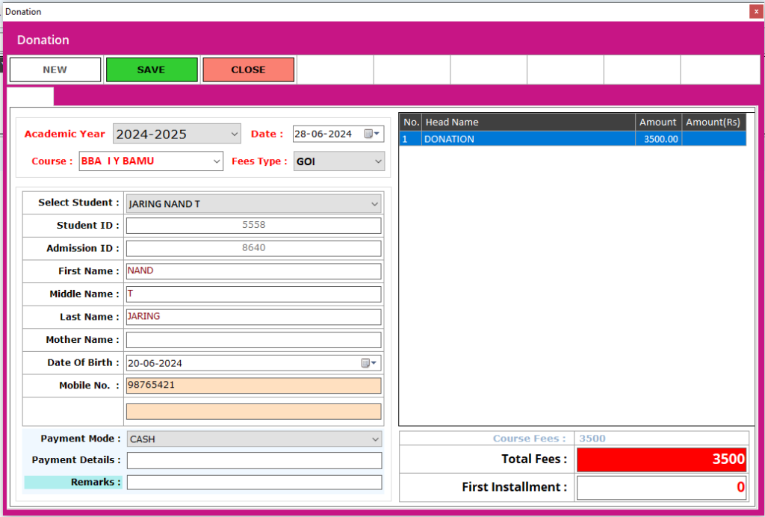Open the Course dropdown list
This screenshot has height=517, width=765.
coord(217,161)
